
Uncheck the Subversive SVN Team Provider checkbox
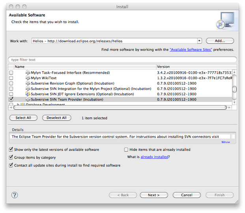[11, 99]
